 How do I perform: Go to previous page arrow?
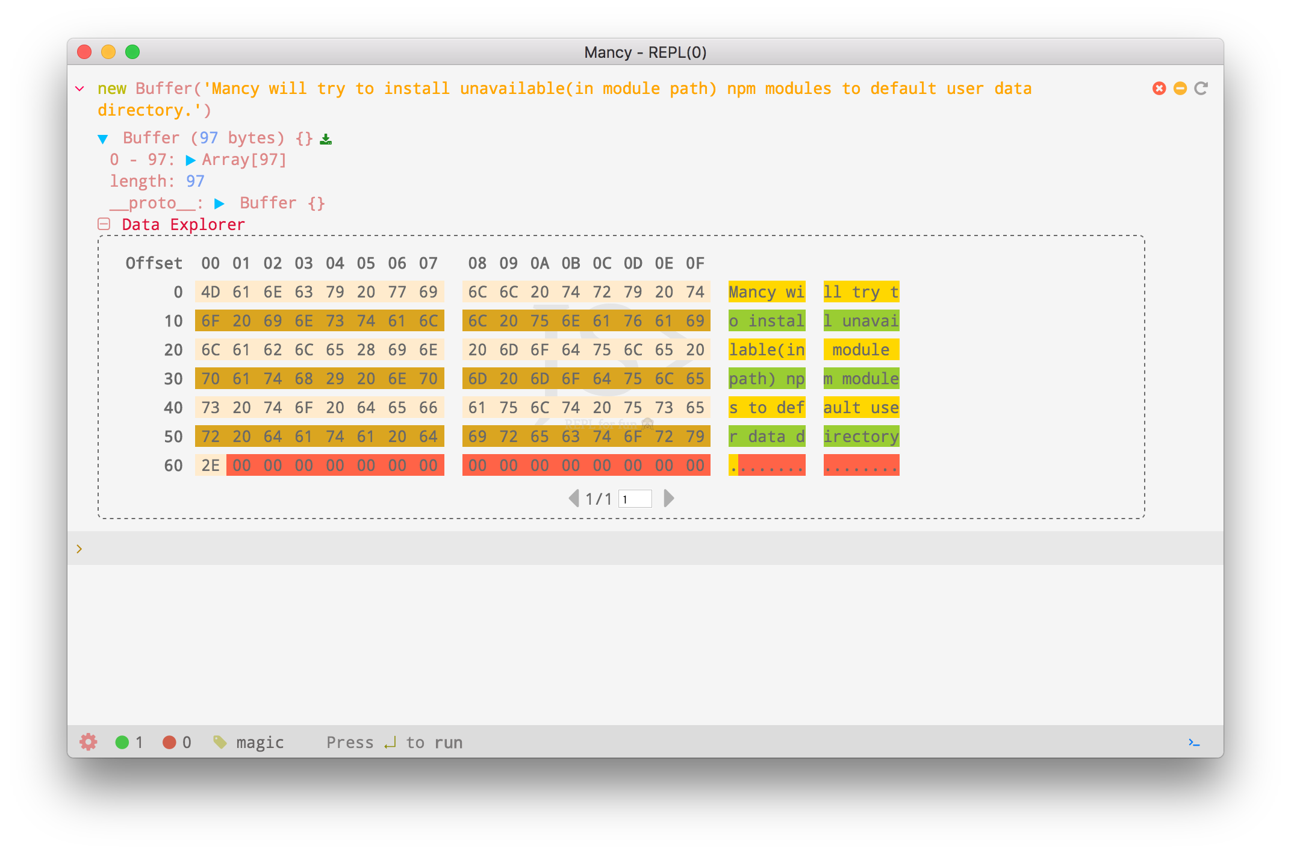click(573, 499)
